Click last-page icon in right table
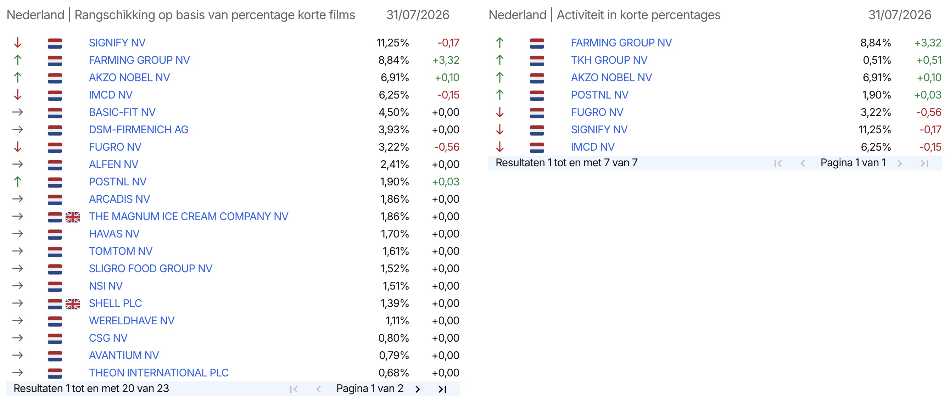 point(924,163)
